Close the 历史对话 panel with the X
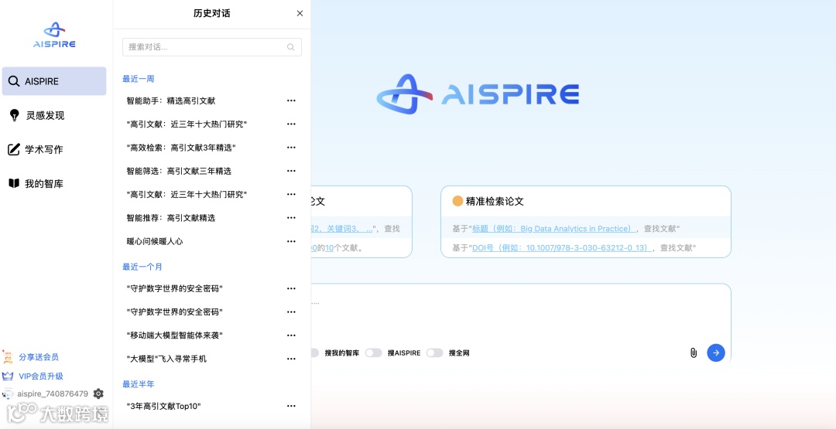 [x=300, y=13]
